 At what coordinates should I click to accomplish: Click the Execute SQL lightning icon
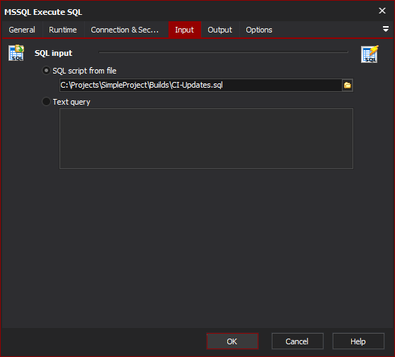(x=370, y=54)
